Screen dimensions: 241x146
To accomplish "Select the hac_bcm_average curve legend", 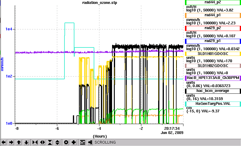I will tap(213, 91).
